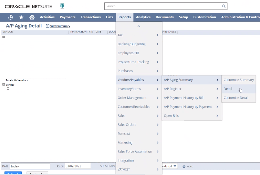Collapse the Vendor group minus icon

(x=4, y=85)
